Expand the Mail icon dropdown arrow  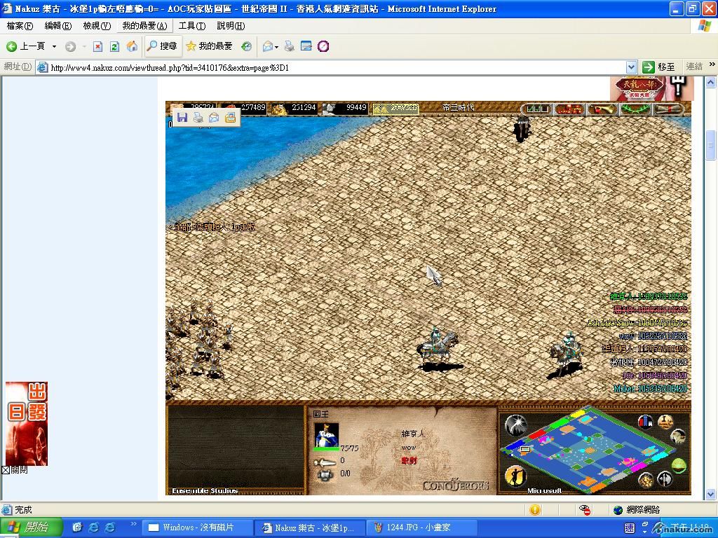point(276,47)
